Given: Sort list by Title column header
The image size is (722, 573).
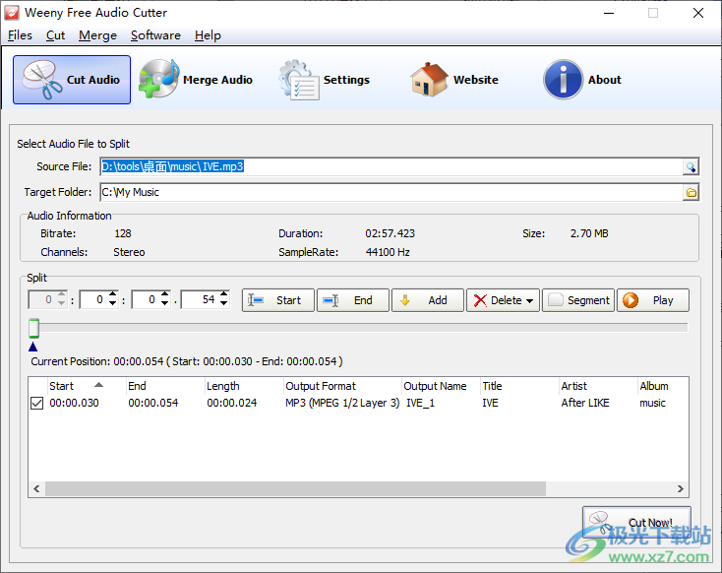Looking at the screenshot, I should pos(519,386).
